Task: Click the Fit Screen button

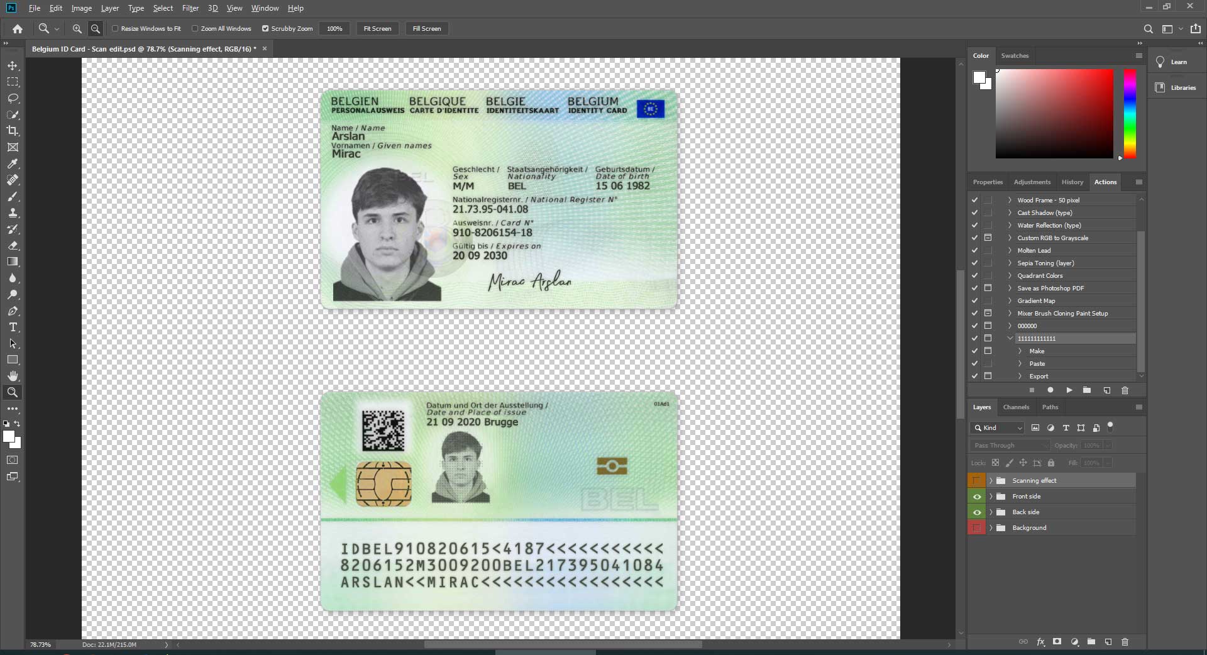Action: (x=377, y=28)
